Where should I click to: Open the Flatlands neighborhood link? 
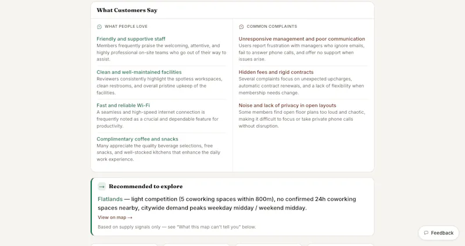(110, 199)
